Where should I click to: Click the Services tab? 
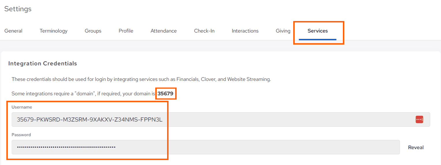click(x=317, y=31)
